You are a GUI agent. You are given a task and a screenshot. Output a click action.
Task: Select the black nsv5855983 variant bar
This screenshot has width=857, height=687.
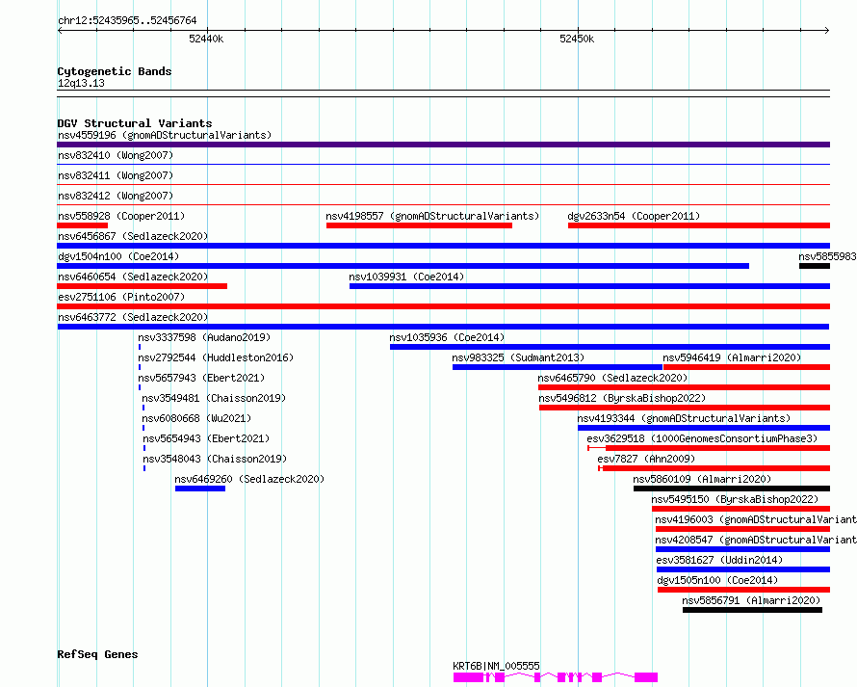coord(815,266)
